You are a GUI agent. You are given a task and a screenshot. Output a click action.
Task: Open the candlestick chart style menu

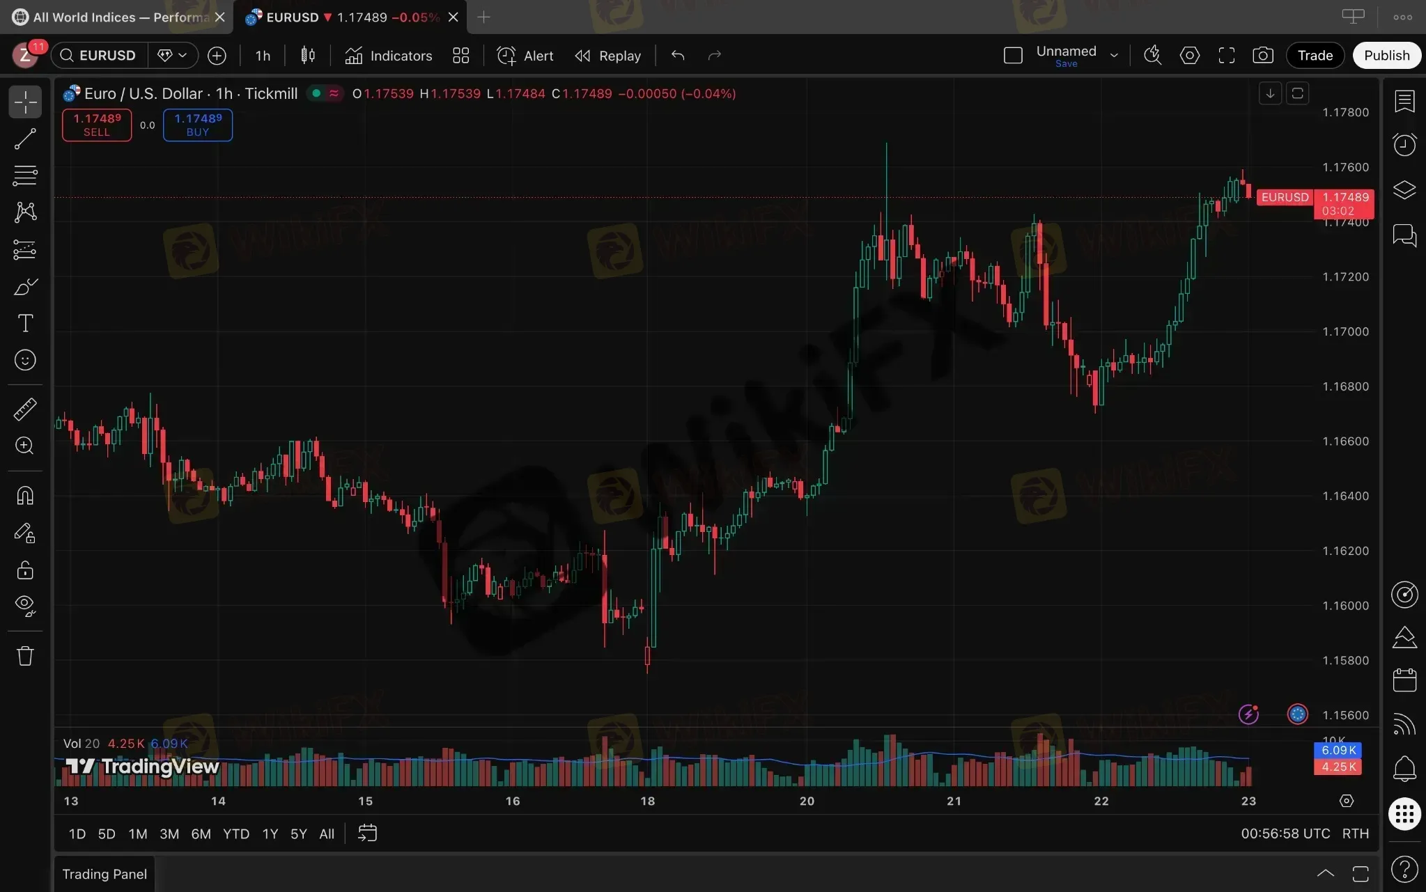(308, 56)
